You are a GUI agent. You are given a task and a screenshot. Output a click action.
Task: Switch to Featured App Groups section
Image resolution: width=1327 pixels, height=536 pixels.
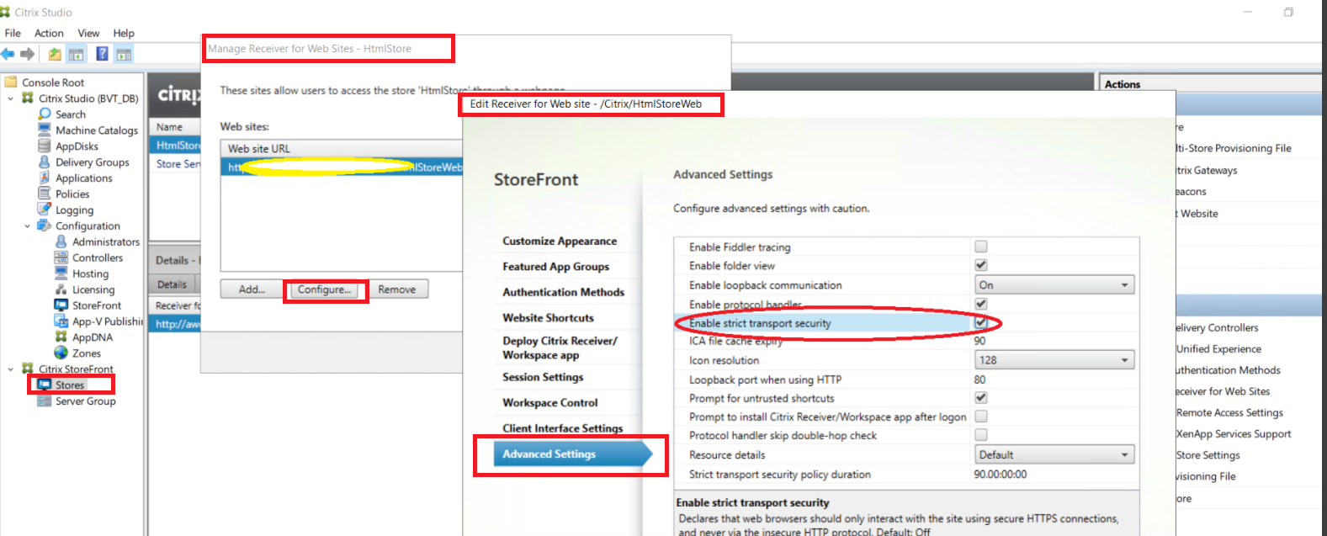tap(556, 267)
